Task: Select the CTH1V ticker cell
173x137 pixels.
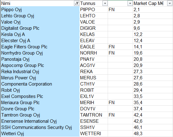Action: [93, 84]
